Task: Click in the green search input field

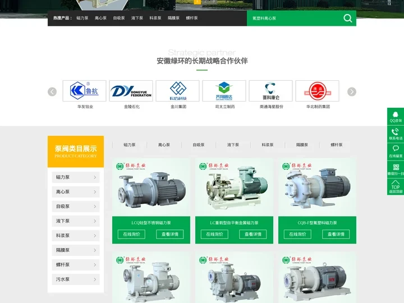Action: pos(293,19)
